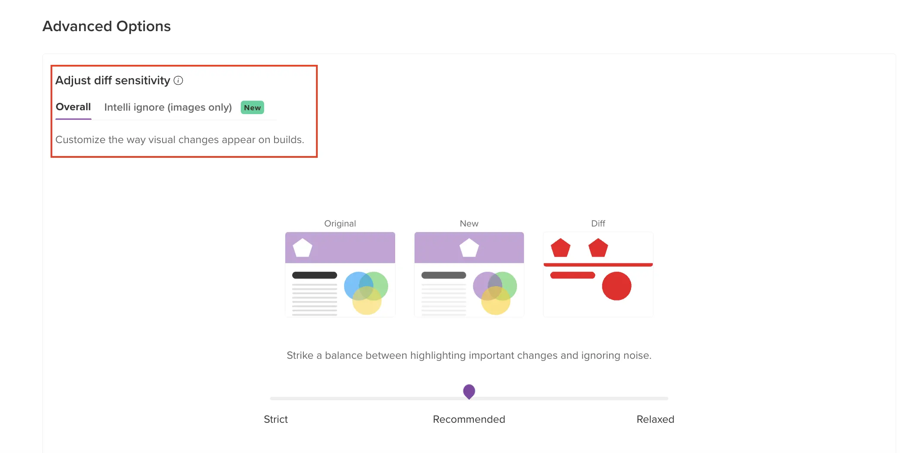The height and width of the screenshot is (453, 900).
Task: Choose the Recommended sensitivity label
Action: (469, 419)
